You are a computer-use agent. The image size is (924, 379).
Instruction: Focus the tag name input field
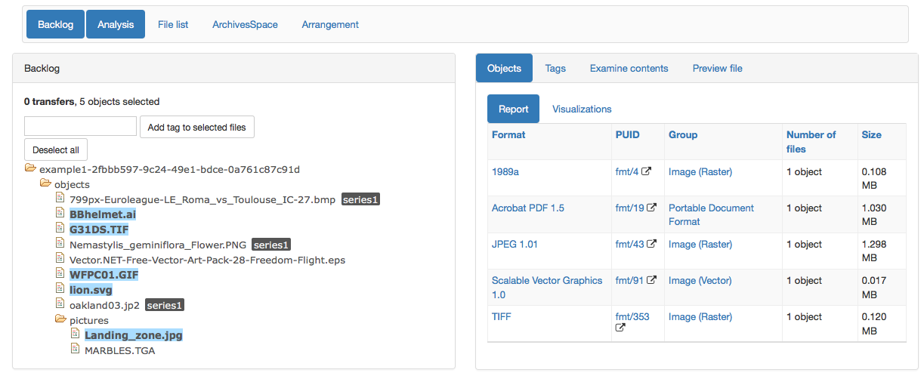click(80, 127)
